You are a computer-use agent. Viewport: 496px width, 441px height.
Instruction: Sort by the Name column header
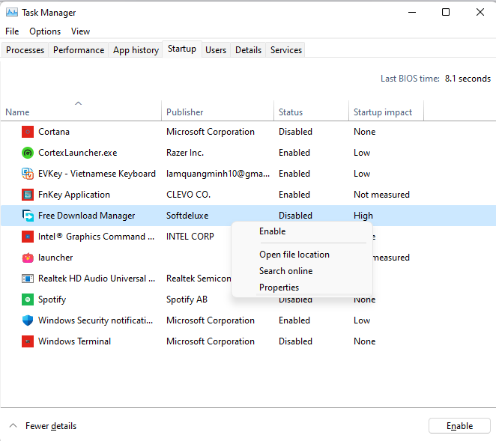81,111
